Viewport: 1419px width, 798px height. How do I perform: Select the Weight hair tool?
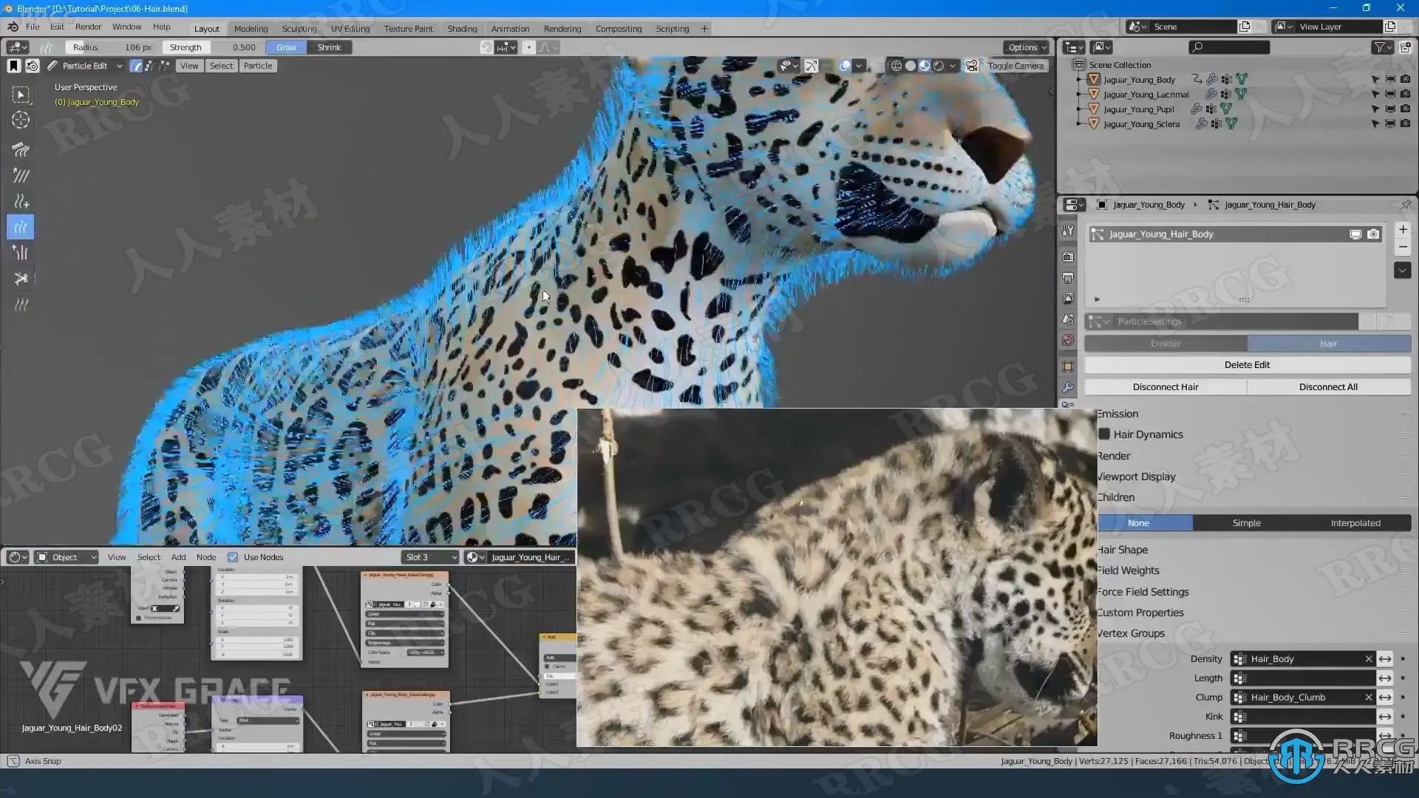[x=21, y=304]
